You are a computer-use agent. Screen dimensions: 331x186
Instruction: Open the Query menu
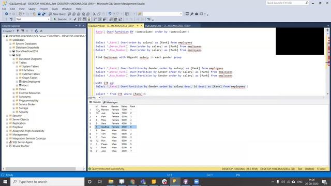32,9
